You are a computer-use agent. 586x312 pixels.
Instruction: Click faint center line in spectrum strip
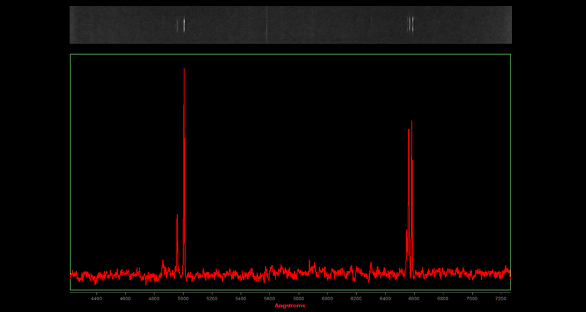pyautogui.click(x=267, y=25)
